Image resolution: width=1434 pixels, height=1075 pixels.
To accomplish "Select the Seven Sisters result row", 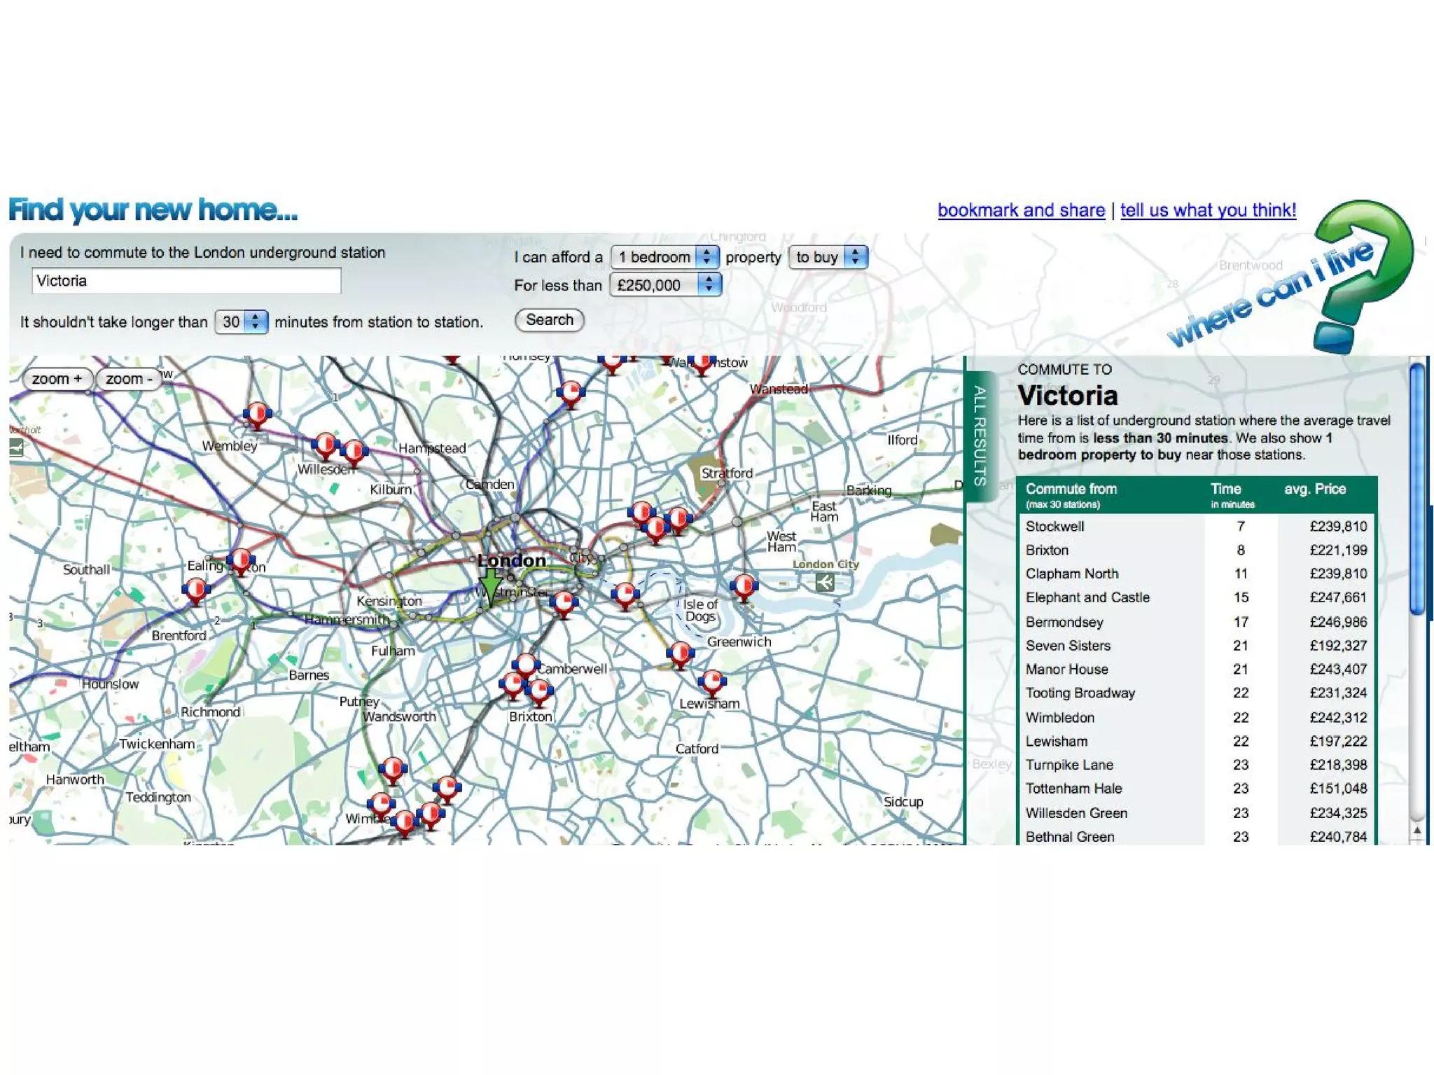I will (1197, 646).
